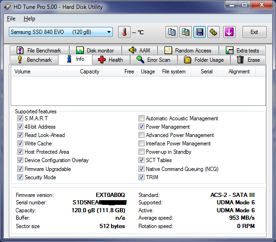The image size is (276, 242).
Task: Sort by Capacity column header
Action: [85, 72]
